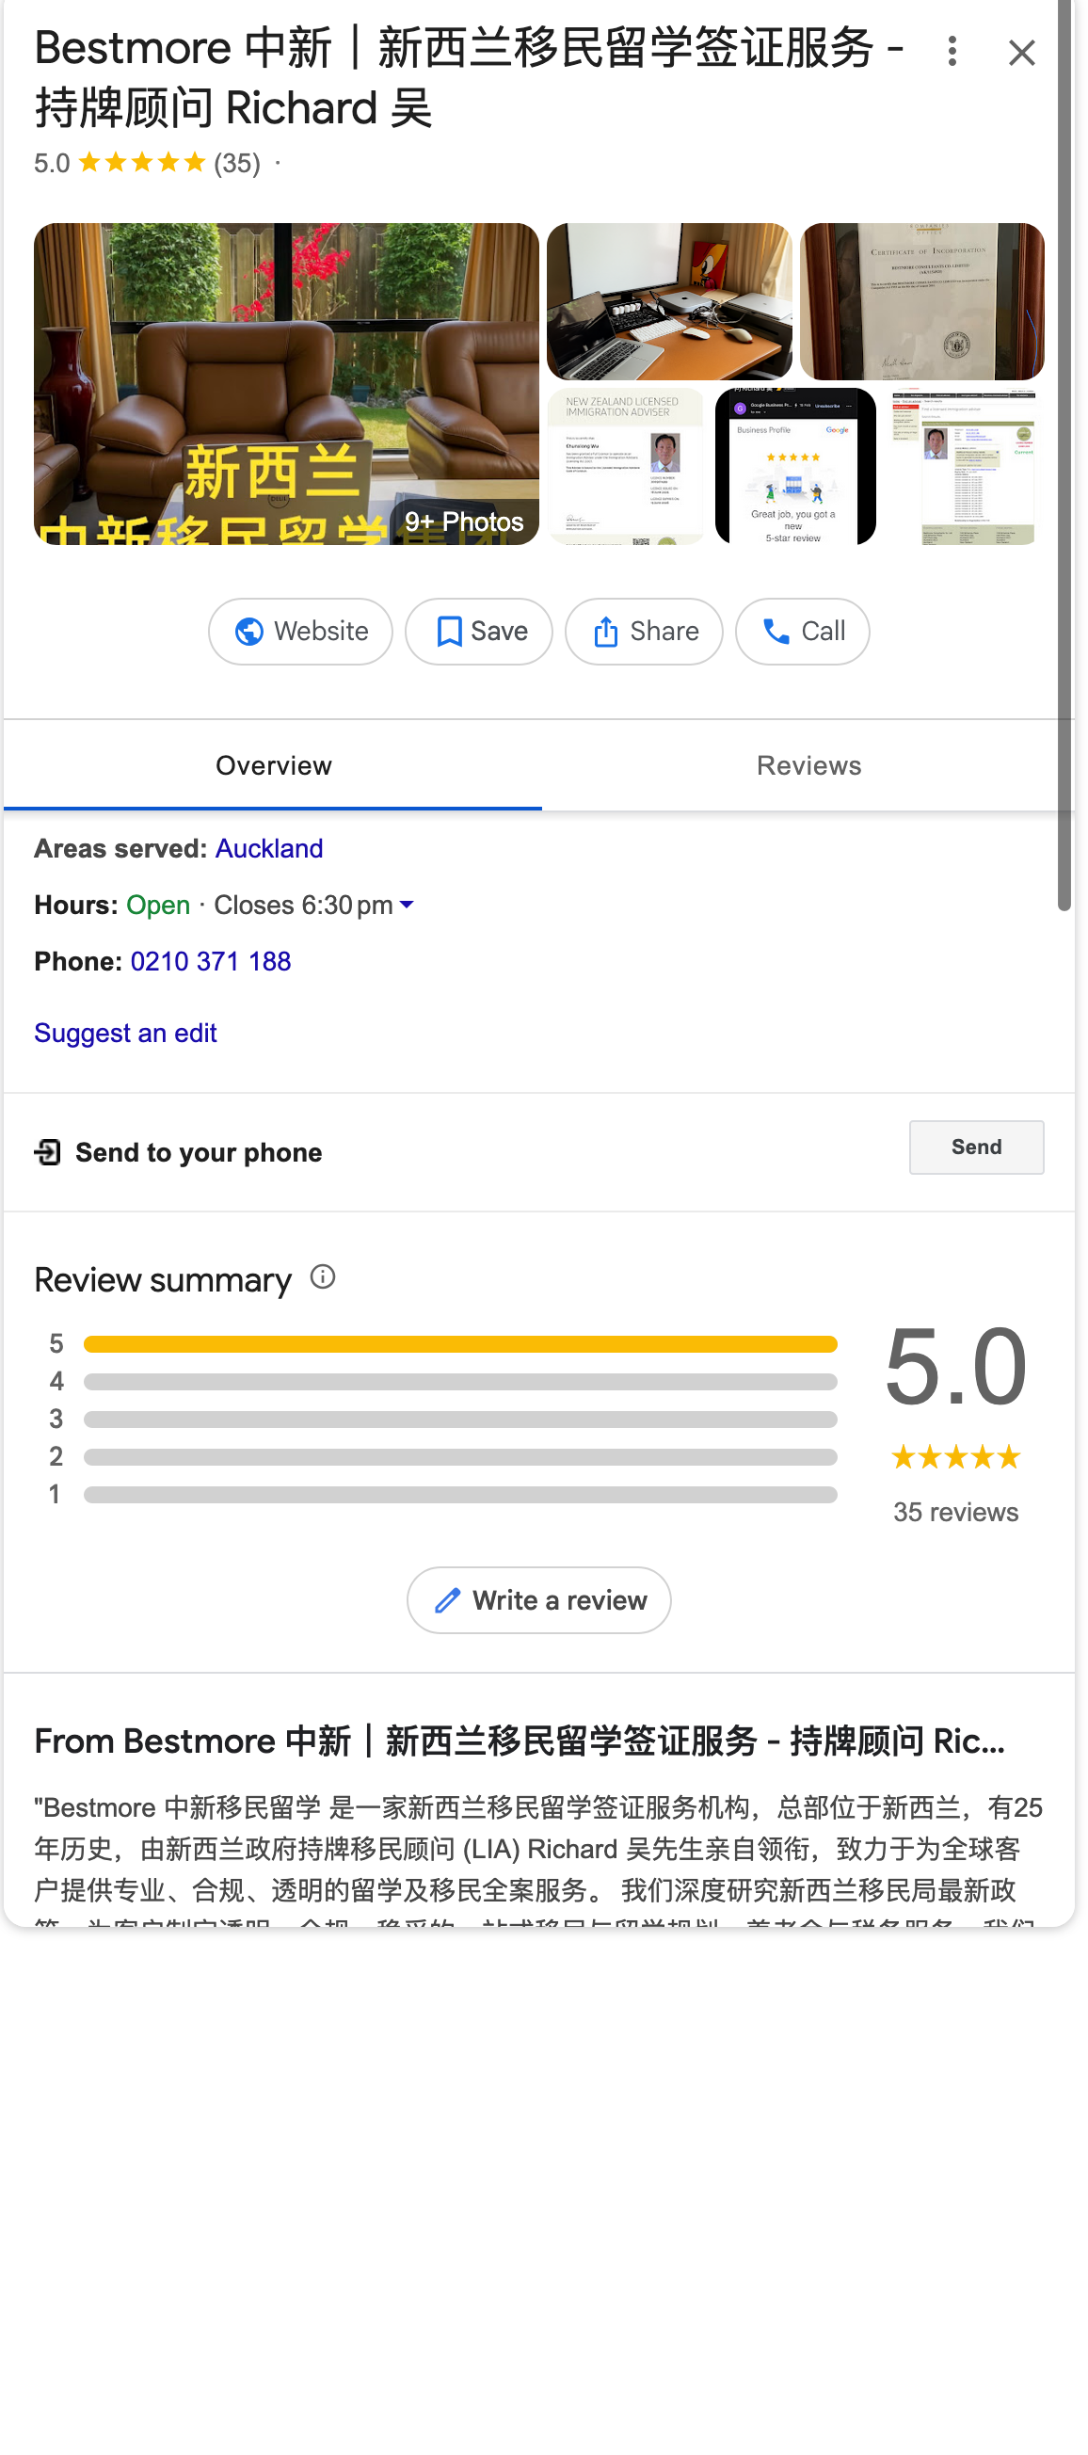Screen dimensions: 1088x2455
Task: Close the business details panel
Action: [1021, 54]
